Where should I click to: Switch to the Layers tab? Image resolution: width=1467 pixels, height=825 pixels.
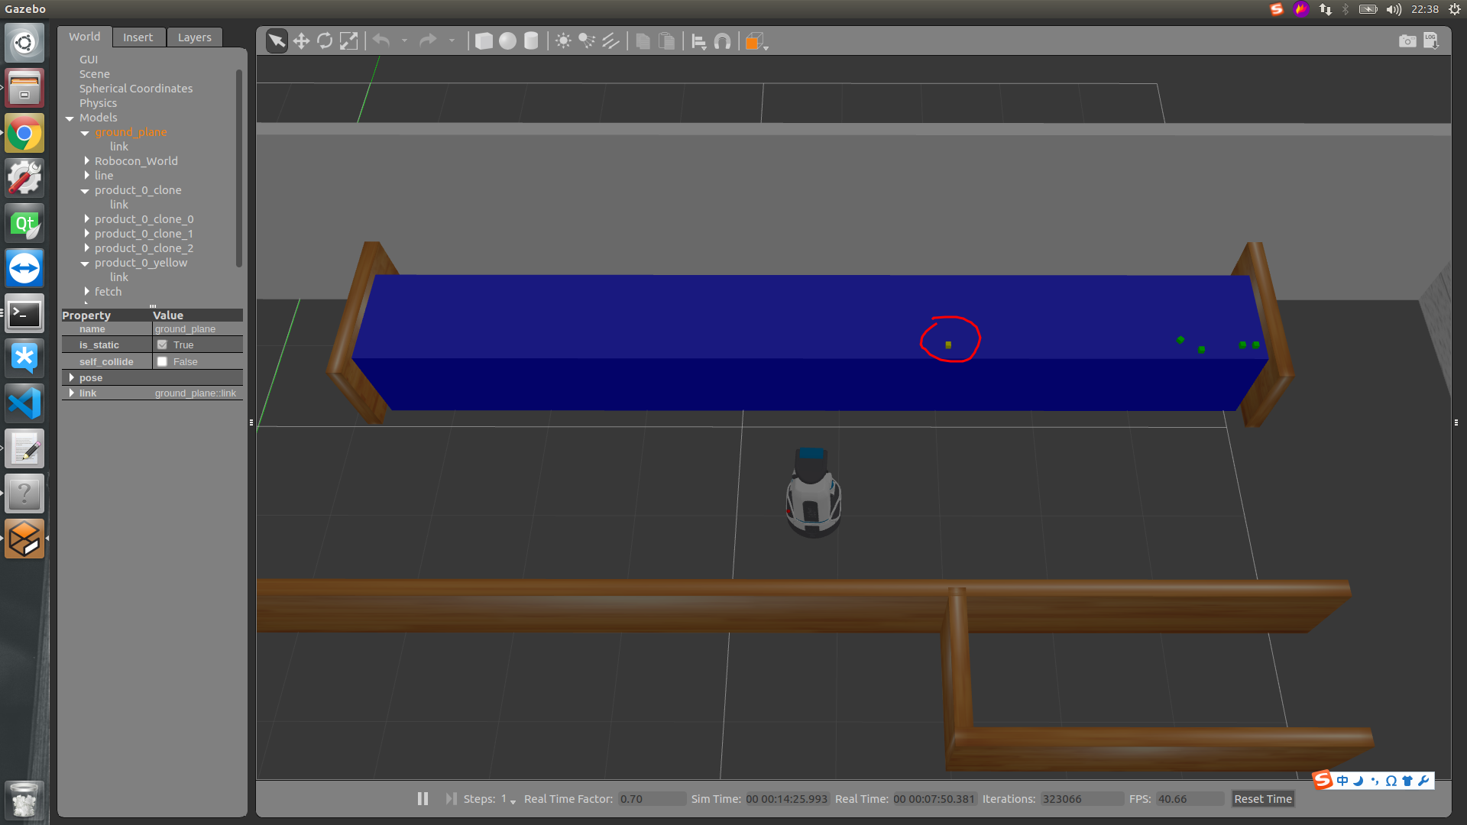[x=194, y=37]
